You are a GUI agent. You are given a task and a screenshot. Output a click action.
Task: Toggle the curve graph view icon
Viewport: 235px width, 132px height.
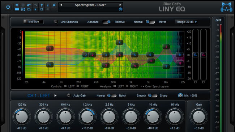[29, 9]
